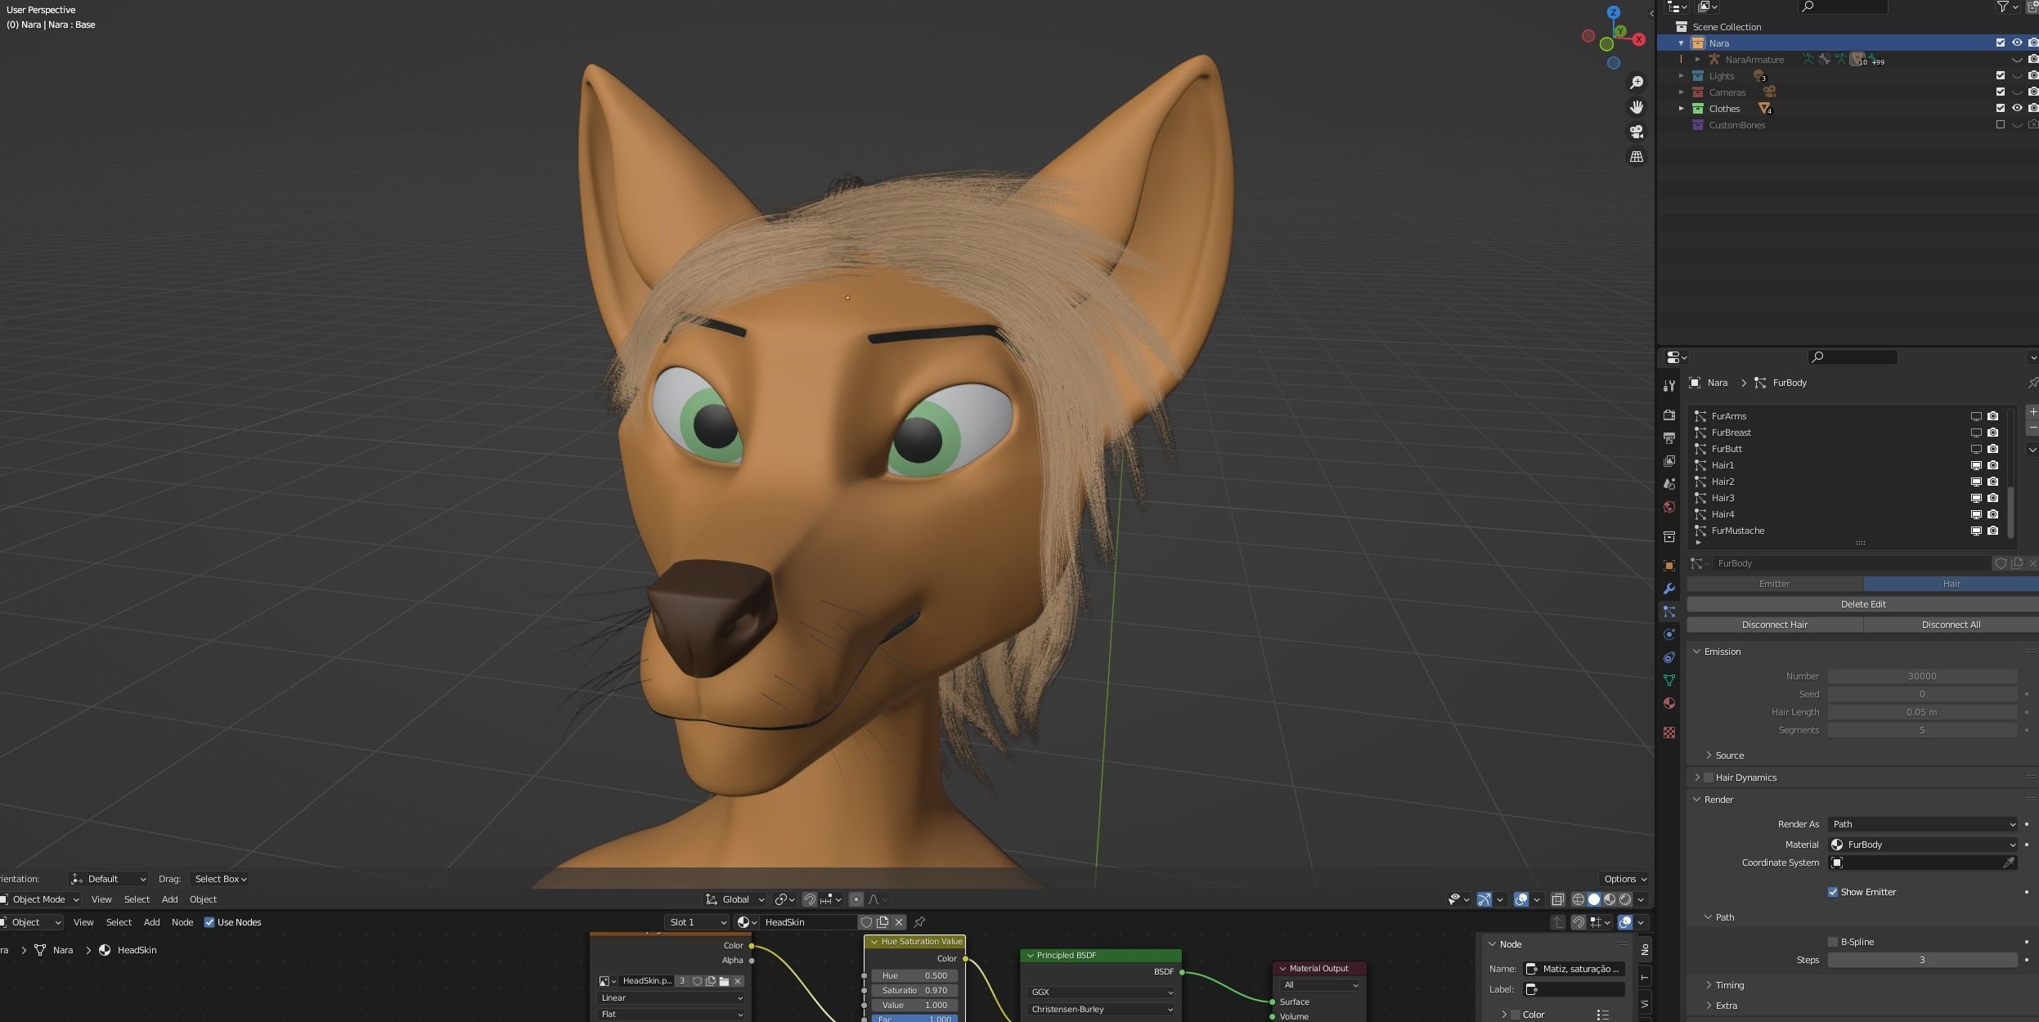Open the GGX distribution dropdown in Principled BSDF
This screenshot has width=2039, height=1022.
click(x=1101, y=993)
